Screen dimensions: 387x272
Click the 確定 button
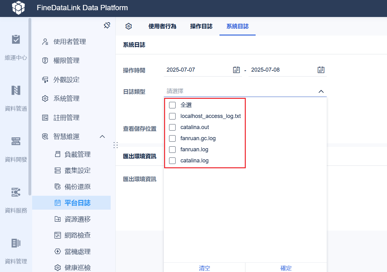[286, 268]
